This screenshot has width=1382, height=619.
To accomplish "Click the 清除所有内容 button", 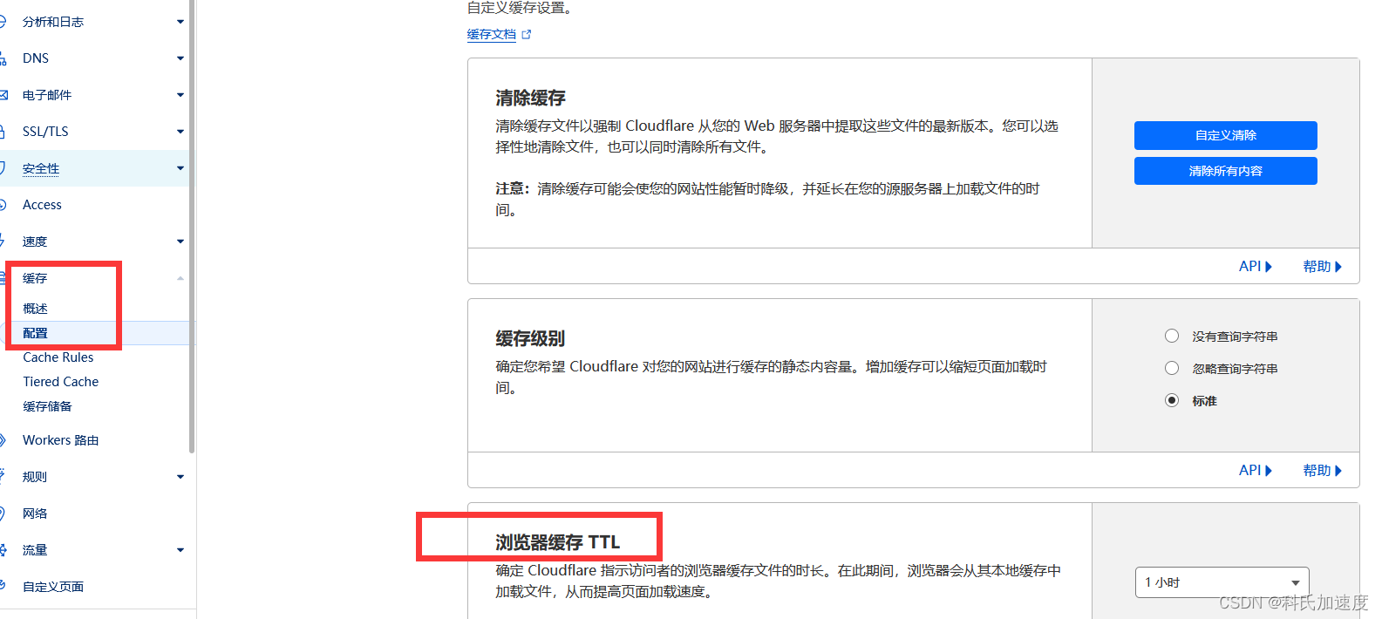I will tap(1225, 171).
